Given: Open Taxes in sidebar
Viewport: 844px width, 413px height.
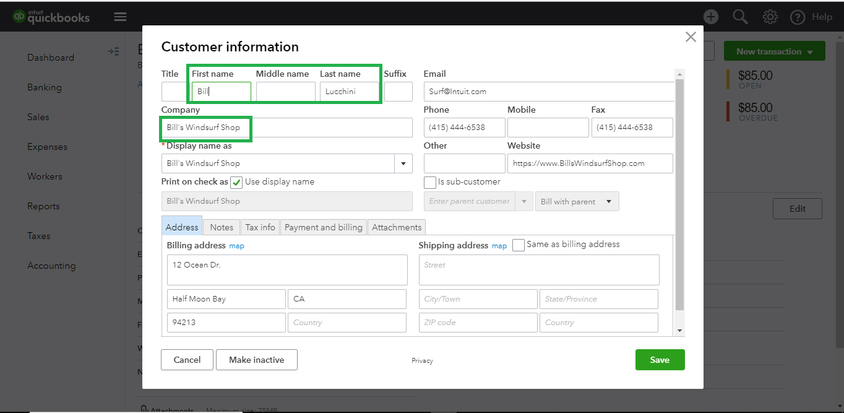Looking at the screenshot, I should coord(38,236).
